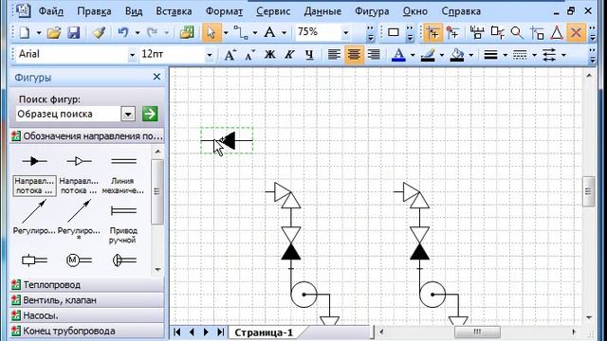Open the Правка menu
The height and width of the screenshot is (341, 607).
[x=94, y=11]
